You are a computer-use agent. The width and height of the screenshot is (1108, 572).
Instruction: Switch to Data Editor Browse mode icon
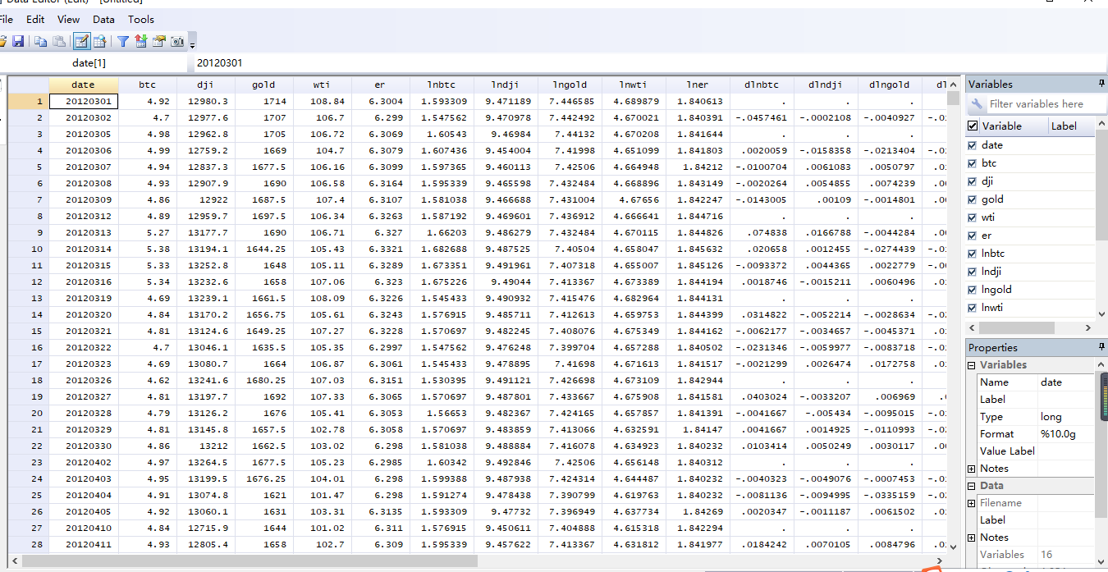pos(100,41)
